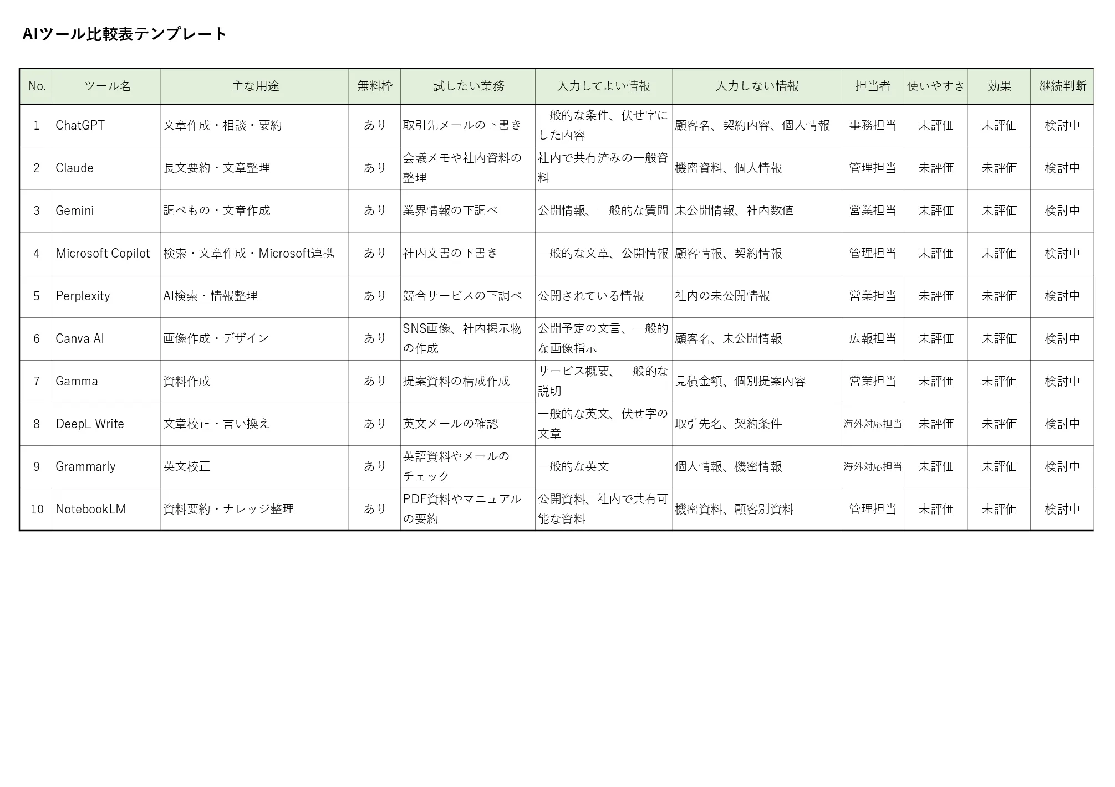Select 文章校正・言い換え cell
Viewport: 1115px width, 787px height.
pos(255,424)
